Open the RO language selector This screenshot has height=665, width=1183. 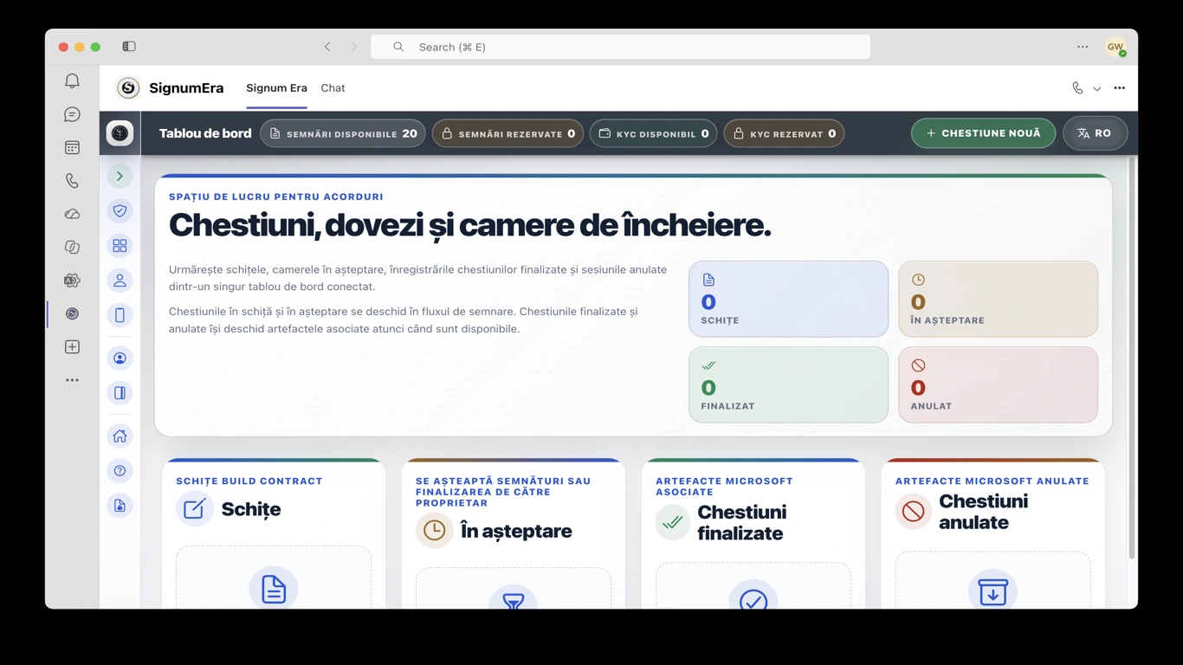click(x=1096, y=133)
